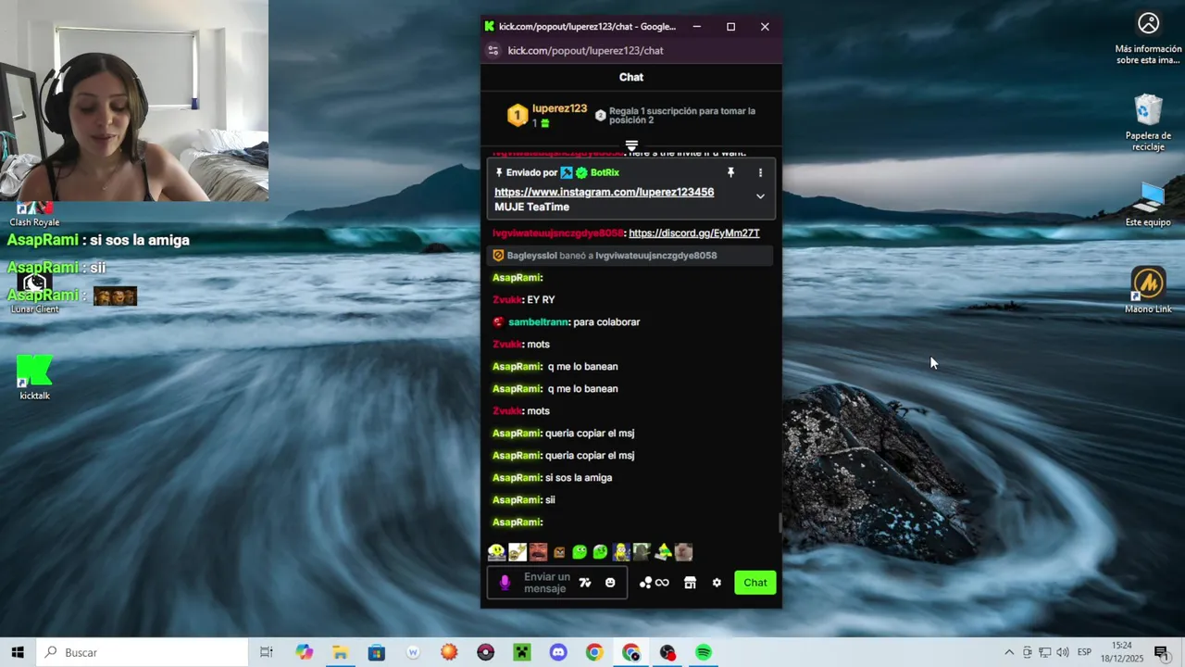
Task: Open the instagram.com/luperez123456 link
Action: pyautogui.click(x=604, y=192)
